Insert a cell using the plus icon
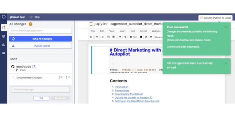 pos(97,37)
